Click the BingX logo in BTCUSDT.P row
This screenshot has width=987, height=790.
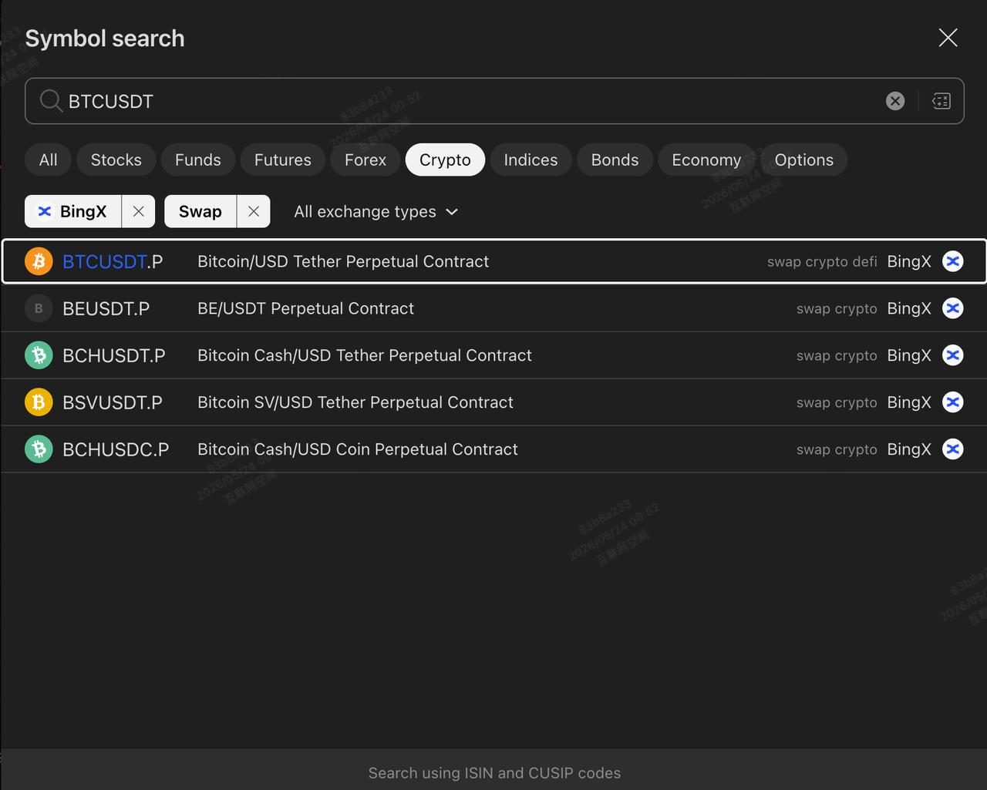[953, 261]
